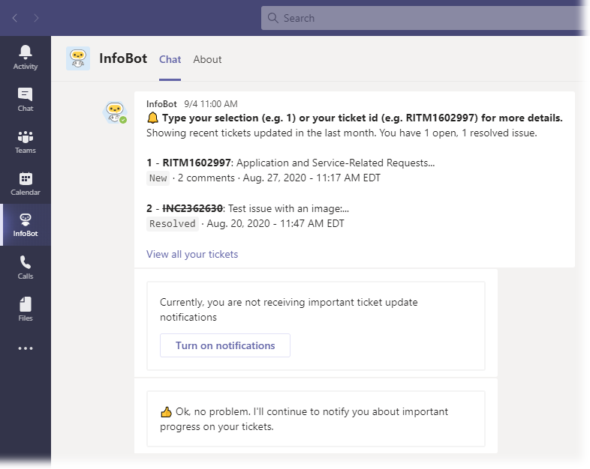The image size is (590, 469).
Task: Click InfoBot avatar in header
Action: [78, 58]
